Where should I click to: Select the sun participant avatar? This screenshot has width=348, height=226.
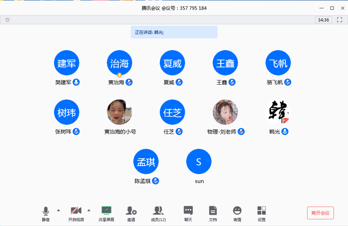point(199,161)
